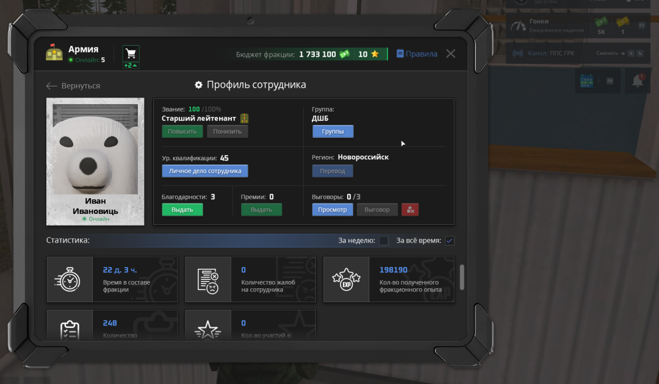This screenshot has height=384, width=659.
Task: Click Выдать under Благодарности
Action: tap(182, 210)
